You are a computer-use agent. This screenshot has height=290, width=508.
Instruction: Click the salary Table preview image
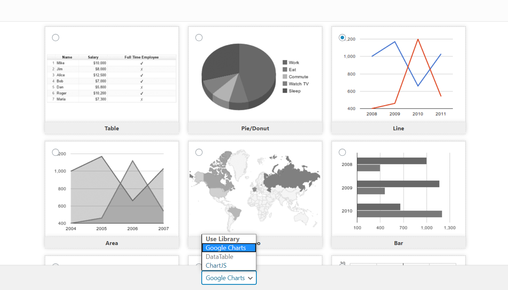point(112,78)
